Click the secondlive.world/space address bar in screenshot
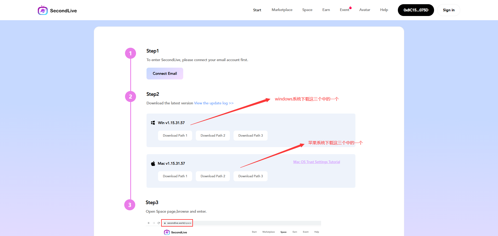 tap(177, 223)
